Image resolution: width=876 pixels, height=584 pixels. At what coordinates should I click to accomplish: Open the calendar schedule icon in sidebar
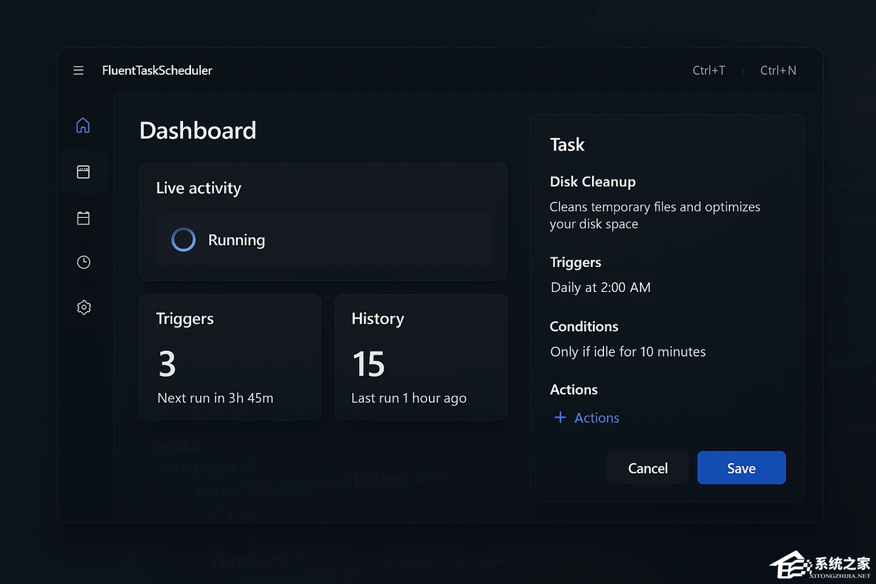83,218
